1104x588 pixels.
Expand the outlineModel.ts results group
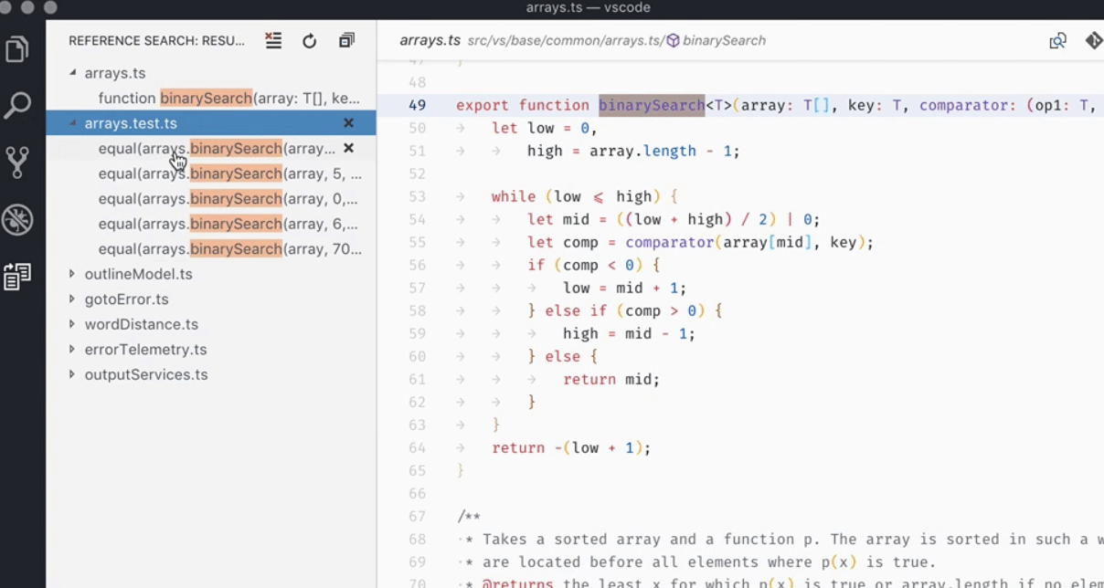click(x=73, y=274)
